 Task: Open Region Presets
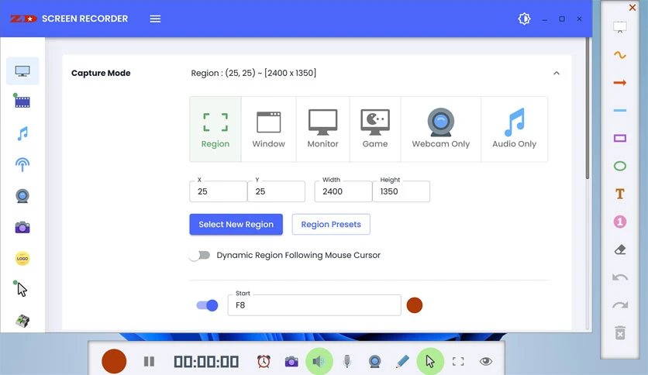coord(331,224)
